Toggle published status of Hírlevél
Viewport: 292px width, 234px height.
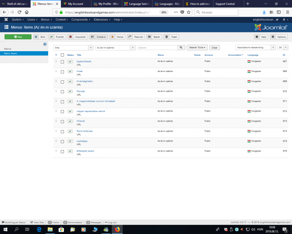[70, 121]
